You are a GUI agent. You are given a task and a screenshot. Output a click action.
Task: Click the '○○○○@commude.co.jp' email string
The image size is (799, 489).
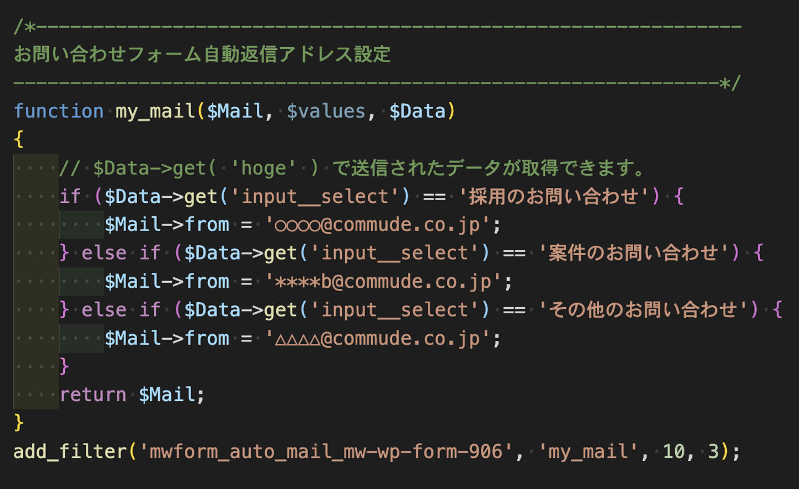click(377, 225)
